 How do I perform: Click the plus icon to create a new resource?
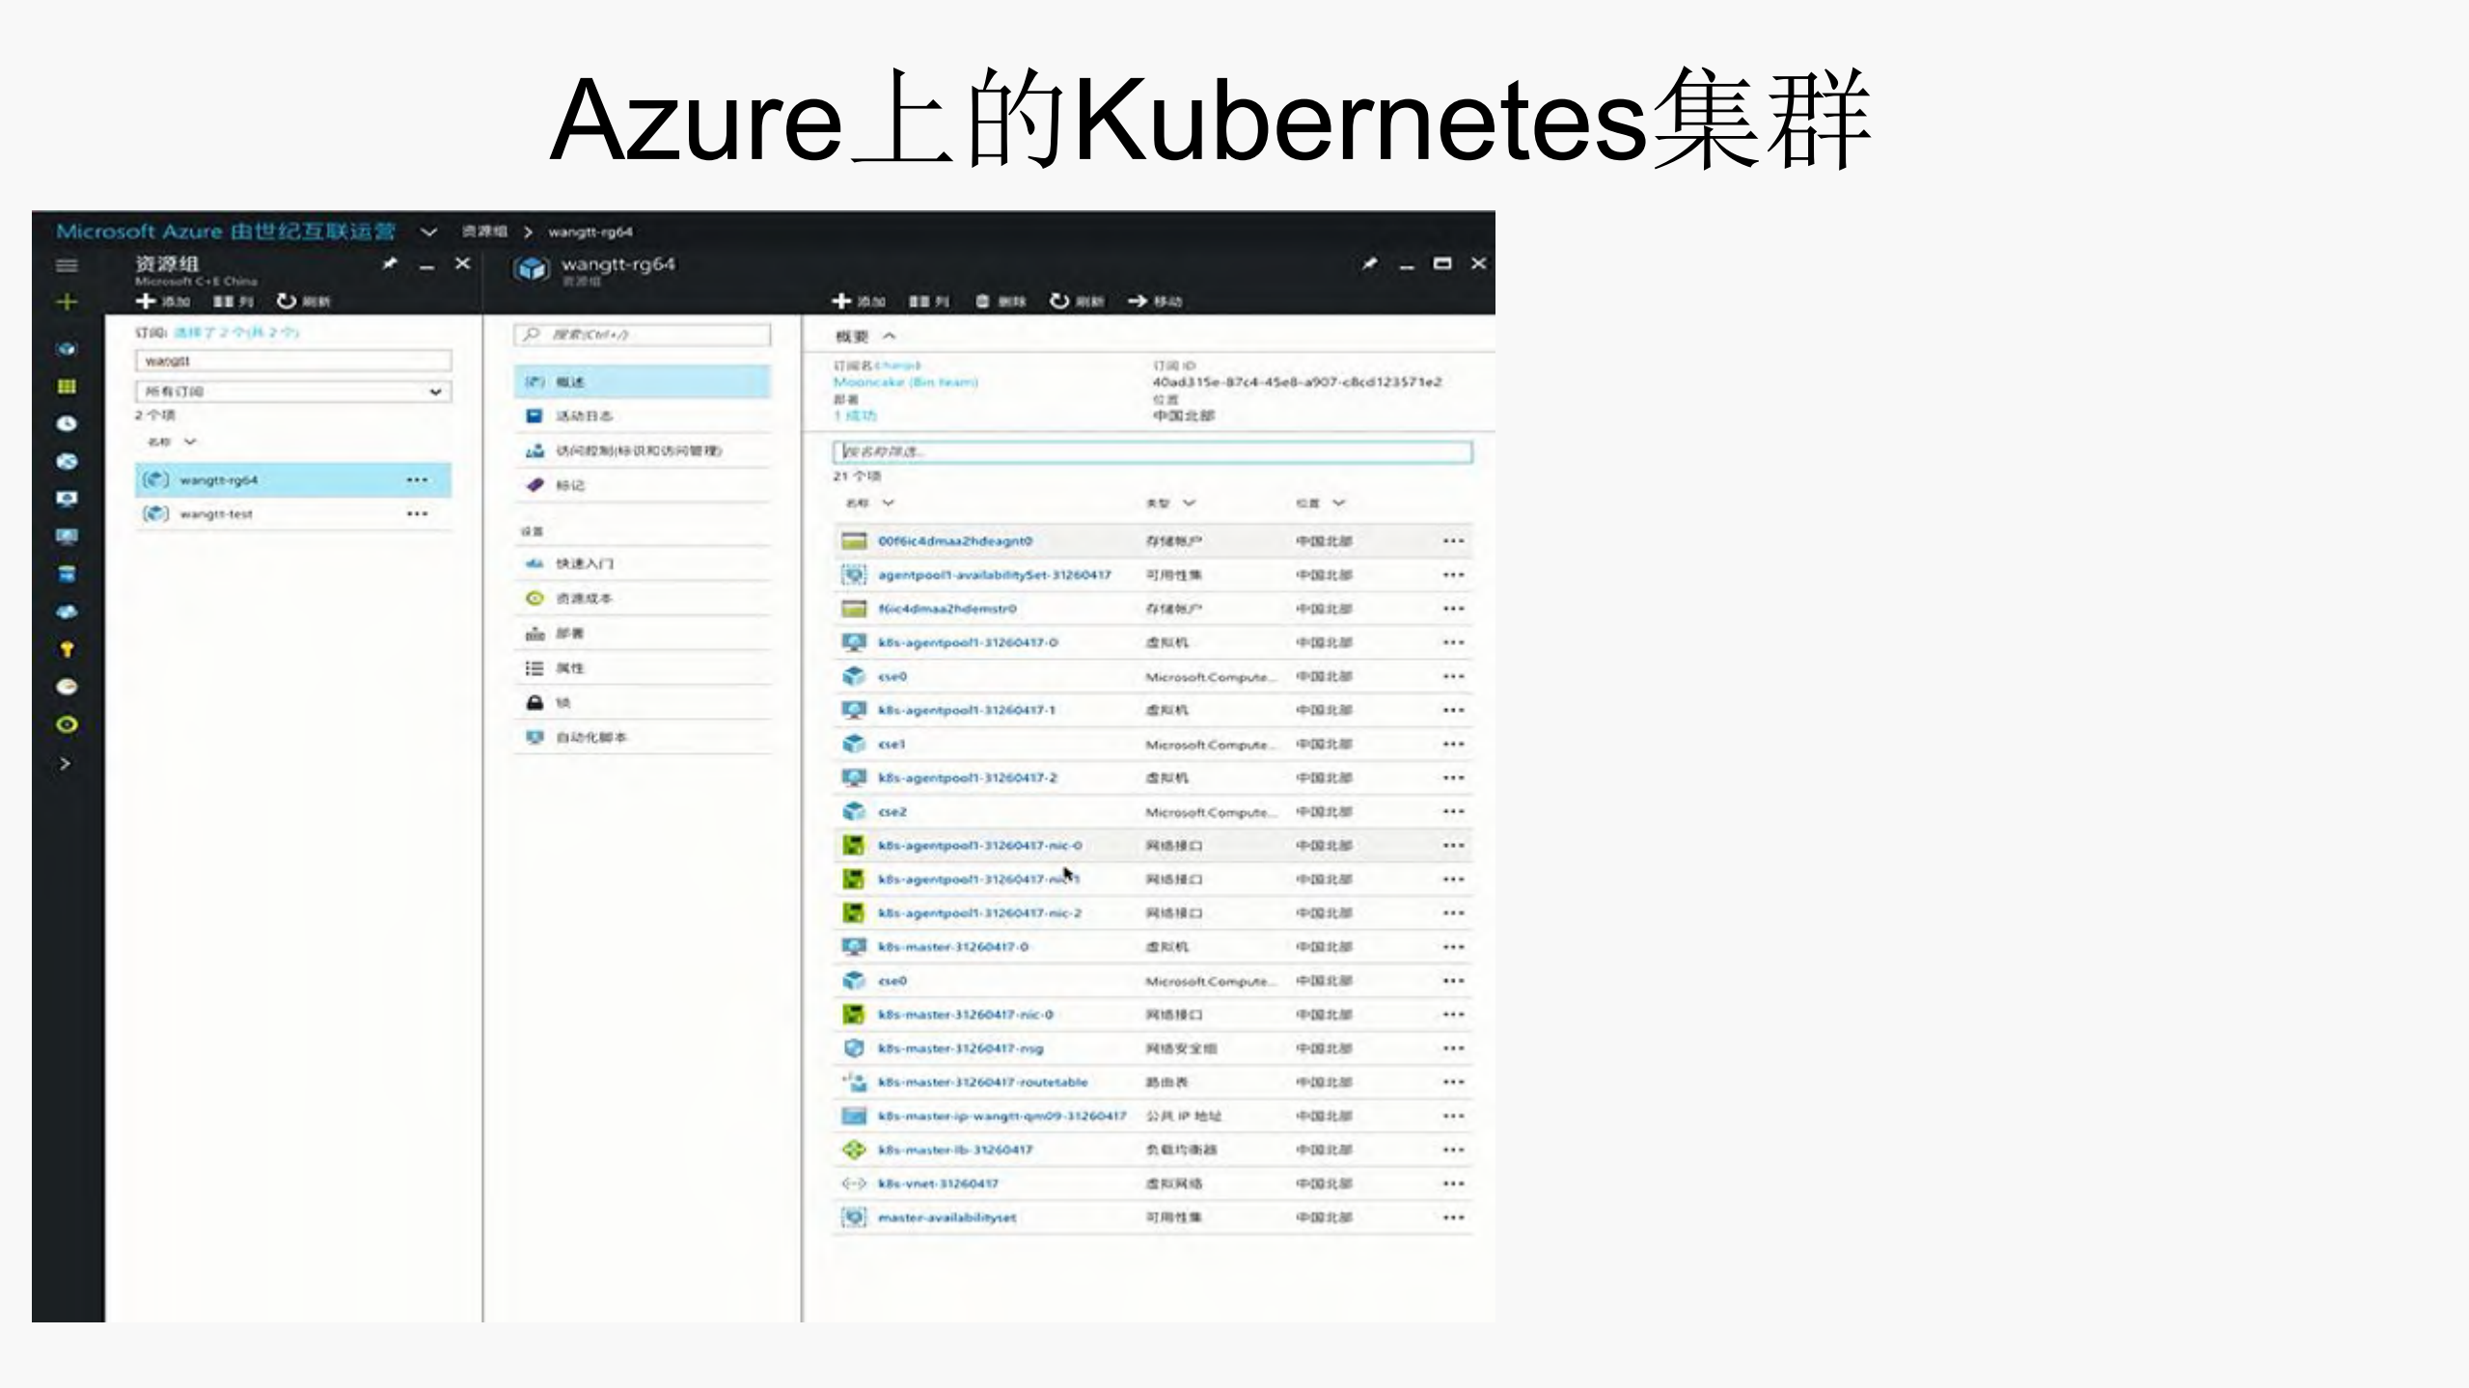pos(66,302)
